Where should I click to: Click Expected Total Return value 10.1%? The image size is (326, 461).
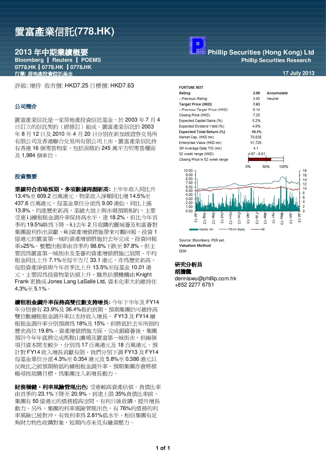(x=256, y=132)
